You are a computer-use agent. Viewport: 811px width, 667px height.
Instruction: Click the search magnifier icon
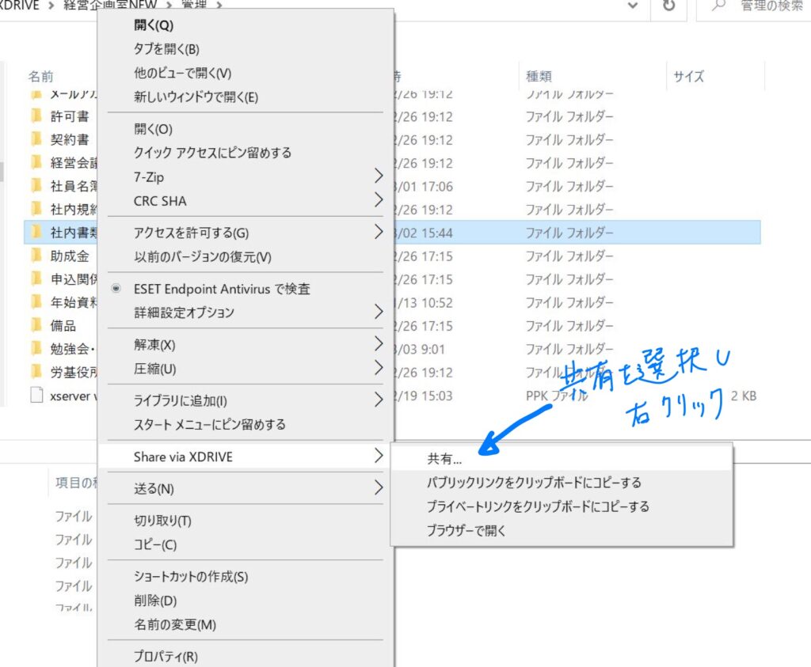tap(719, 6)
